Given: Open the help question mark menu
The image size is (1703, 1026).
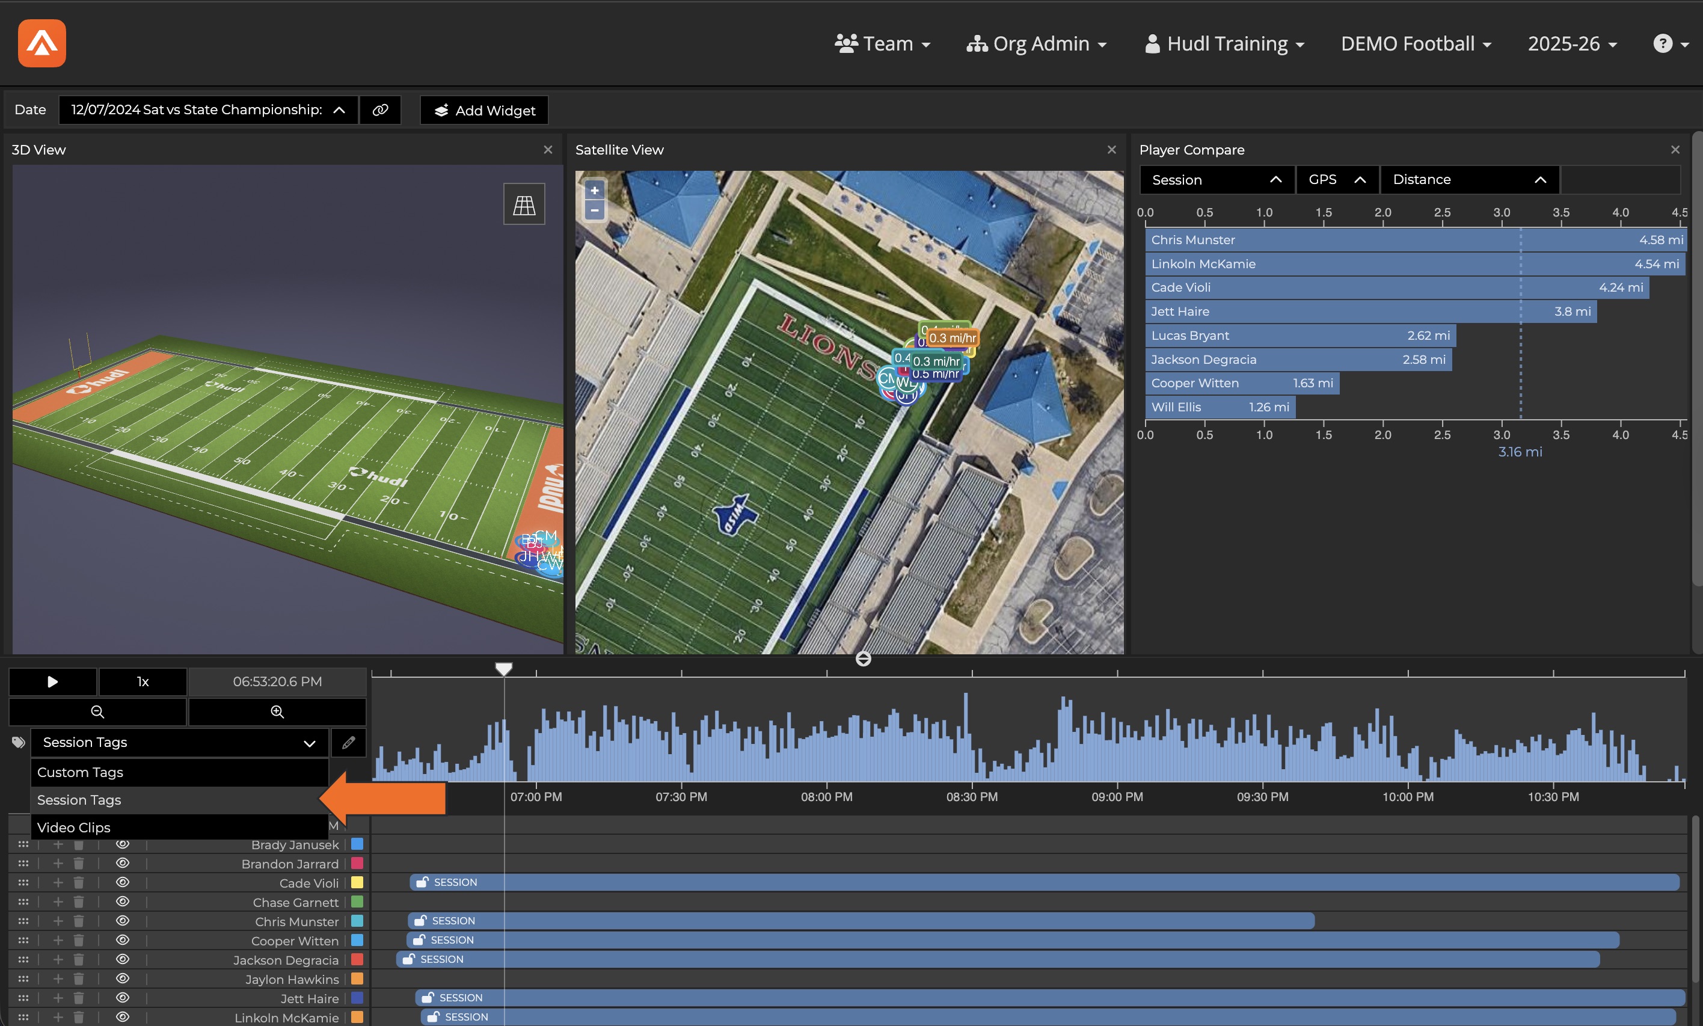Looking at the screenshot, I should click(x=1671, y=43).
